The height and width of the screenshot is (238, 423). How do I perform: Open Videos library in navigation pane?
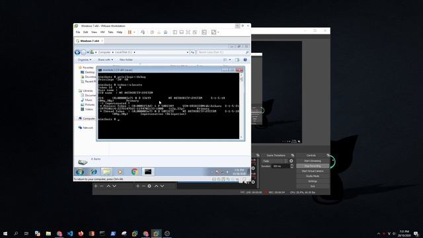tap(87, 109)
